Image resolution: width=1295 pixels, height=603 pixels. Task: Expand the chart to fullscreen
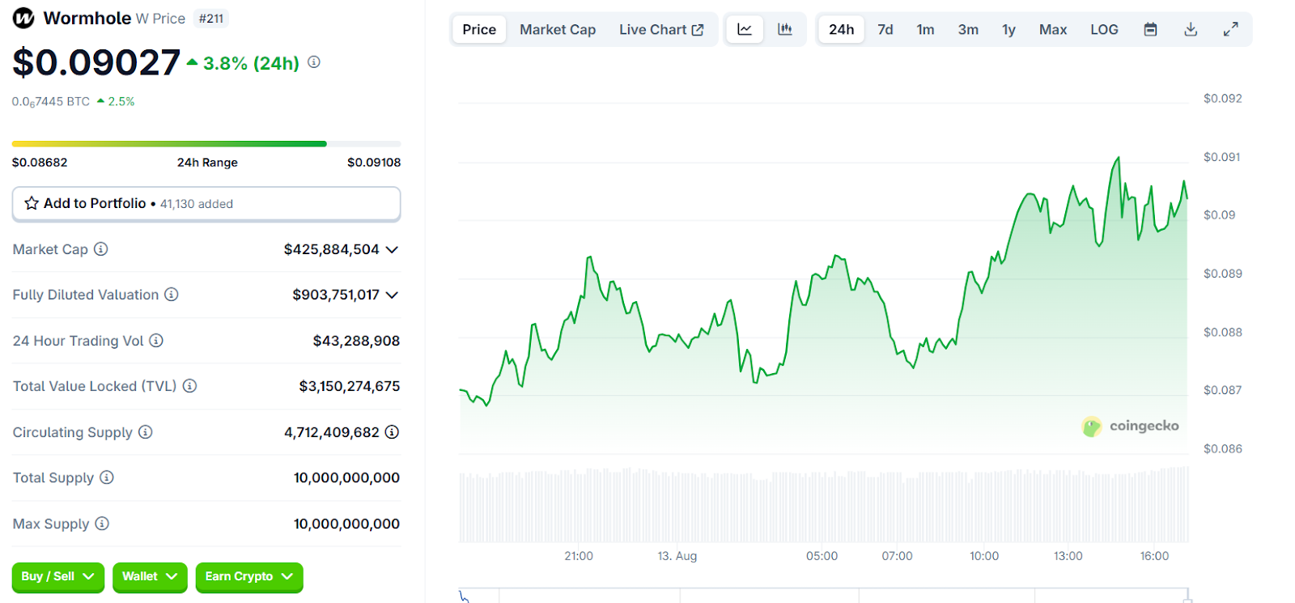(x=1230, y=30)
